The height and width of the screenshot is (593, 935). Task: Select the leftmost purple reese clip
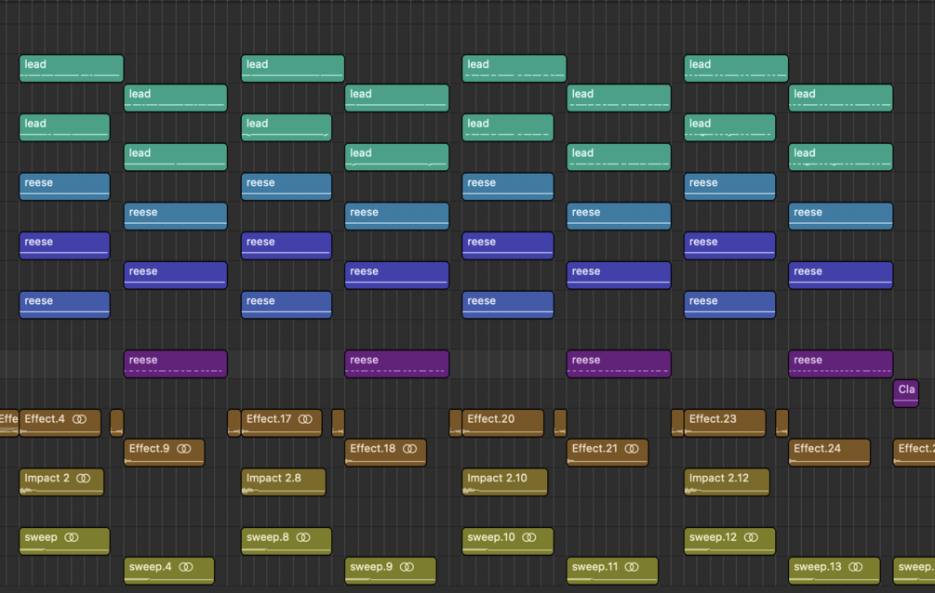click(175, 363)
